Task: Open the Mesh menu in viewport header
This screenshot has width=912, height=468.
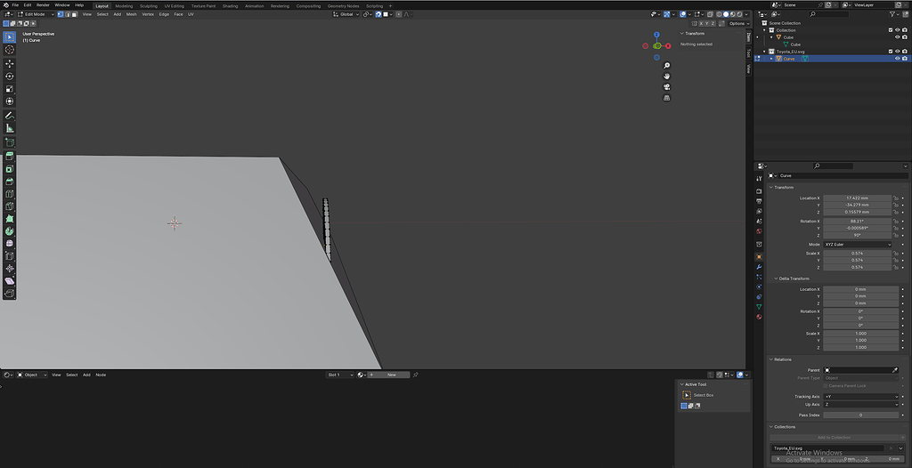Action: click(x=132, y=14)
